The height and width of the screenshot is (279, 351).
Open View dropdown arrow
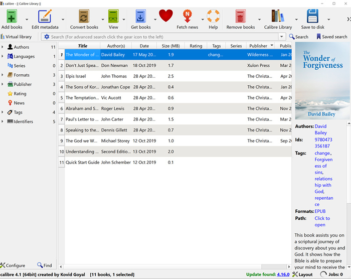tap(123, 20)
